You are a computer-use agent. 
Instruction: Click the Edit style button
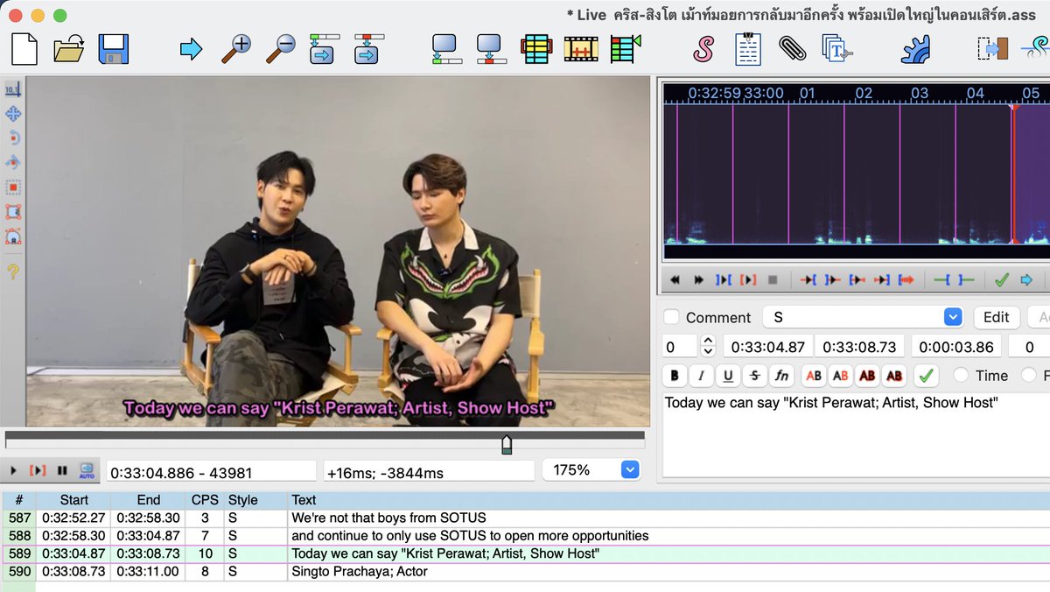pos(996,317)
